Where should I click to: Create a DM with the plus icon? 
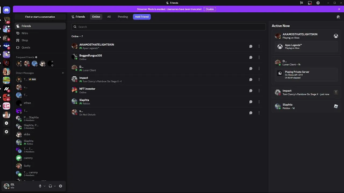coord(63,73)
